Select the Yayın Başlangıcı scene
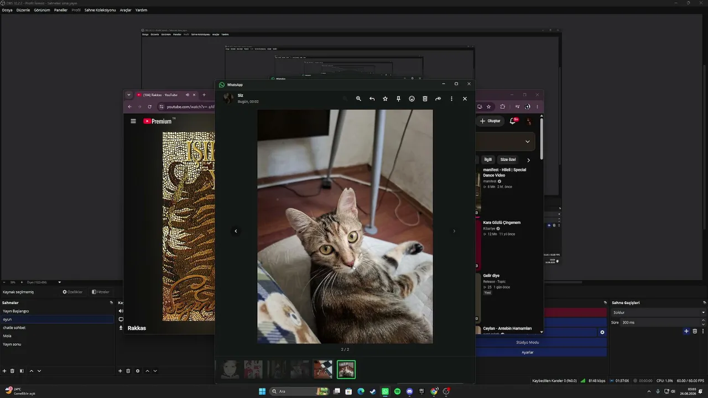Screen dimensions: 708x398 58,311
